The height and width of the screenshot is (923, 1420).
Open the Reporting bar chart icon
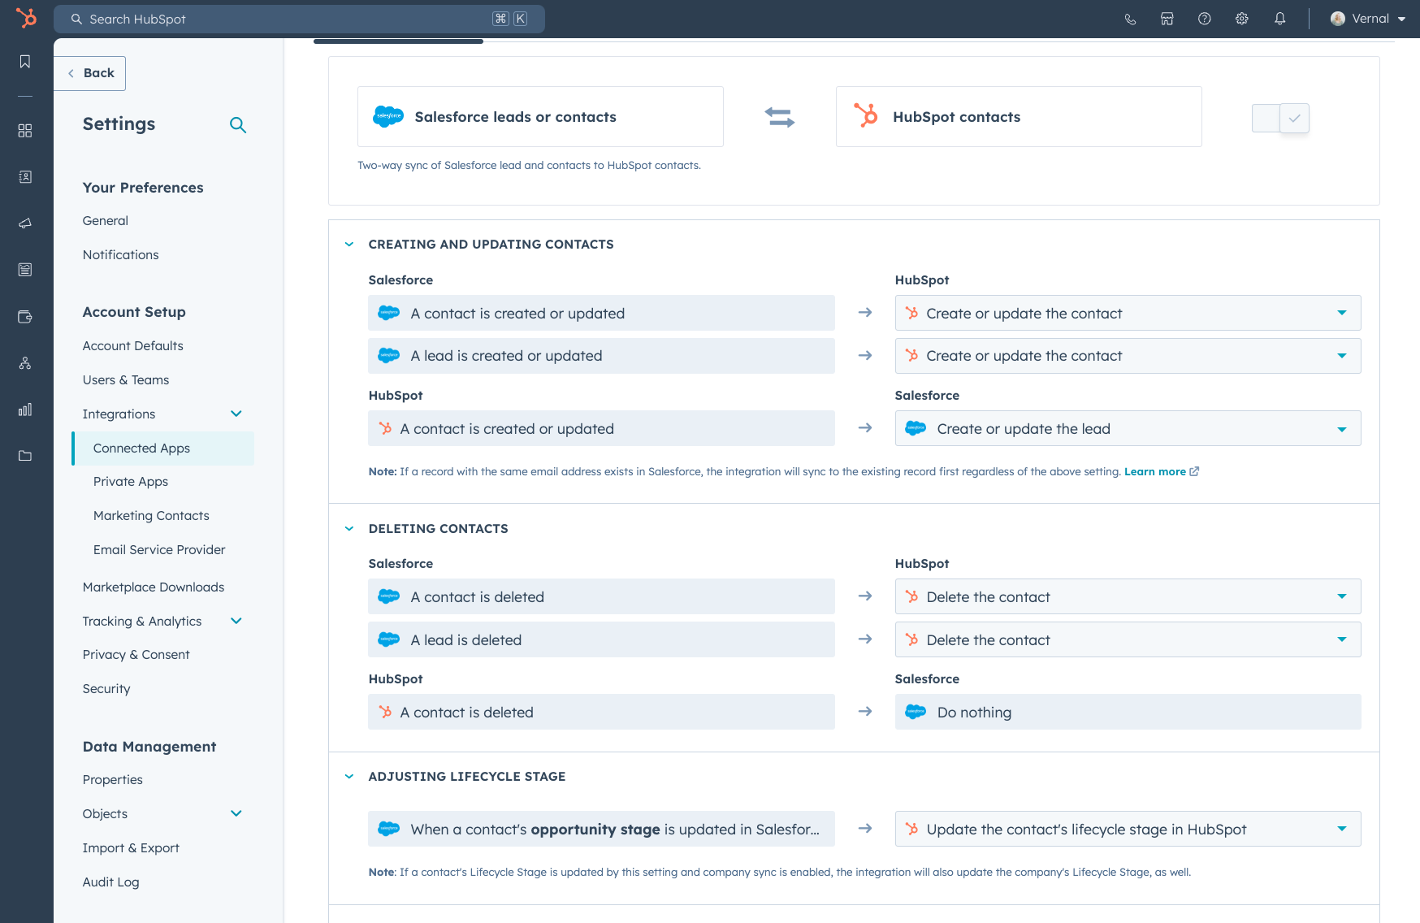pos(25,409)
